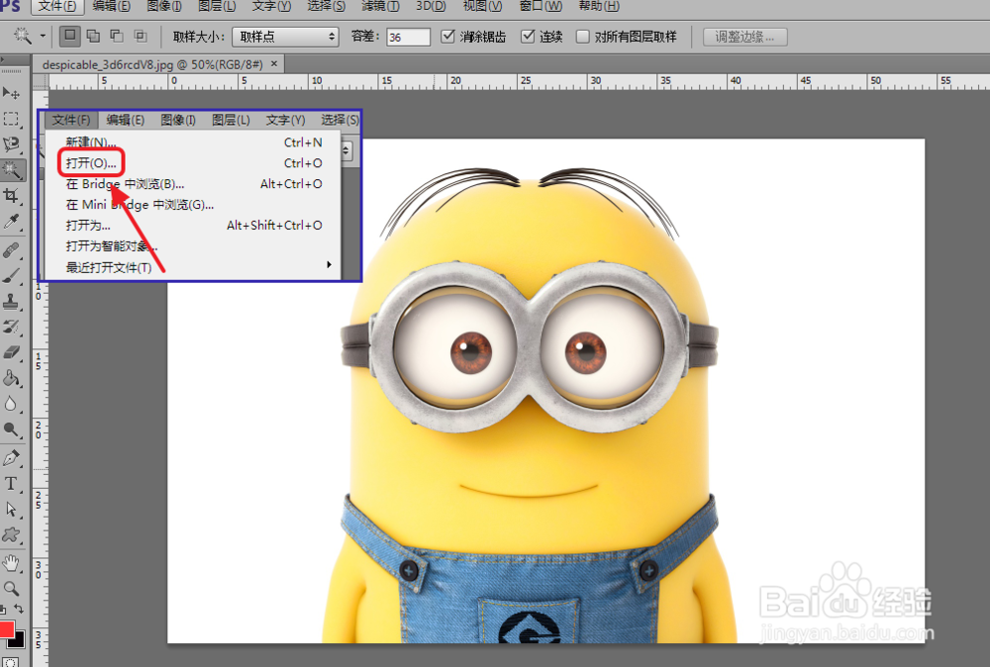Image resolution: width=990 pixels, height=667 pixels.
Task: Select the Horizontal Type tool
Action: point(11,484)
